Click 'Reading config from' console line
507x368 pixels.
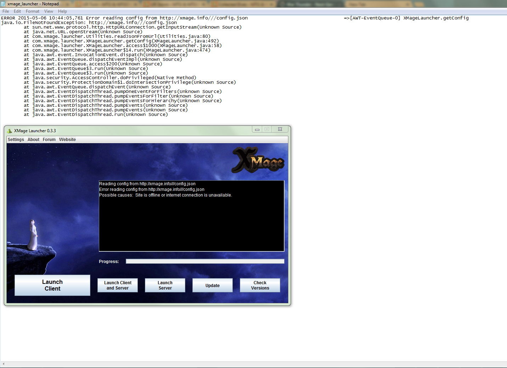click(147, 184)
